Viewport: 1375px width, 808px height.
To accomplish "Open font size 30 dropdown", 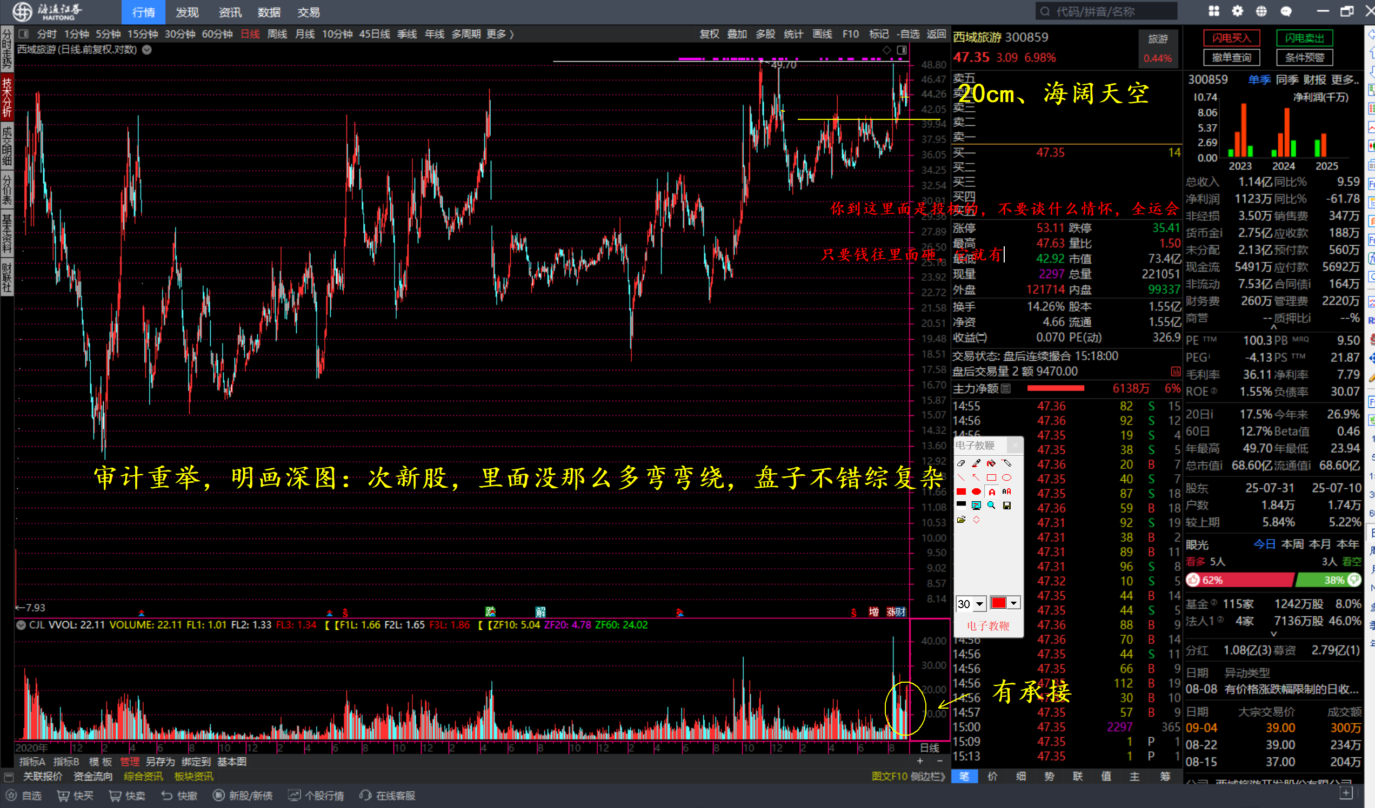I will click(980, 603).
